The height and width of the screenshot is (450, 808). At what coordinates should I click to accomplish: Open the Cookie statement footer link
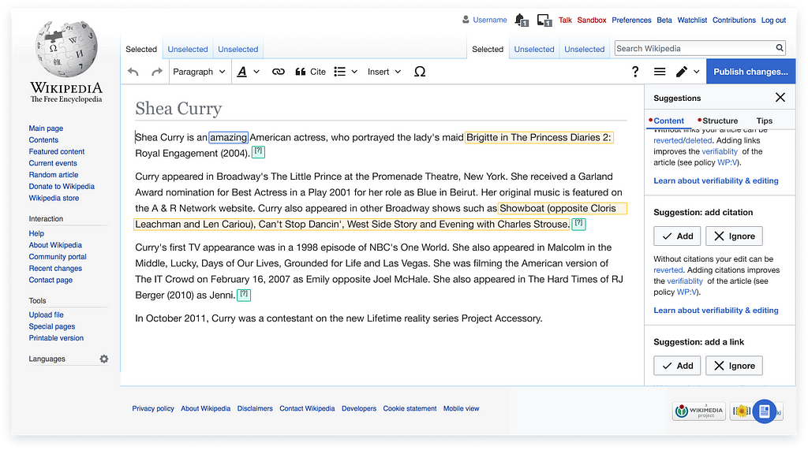410,408
